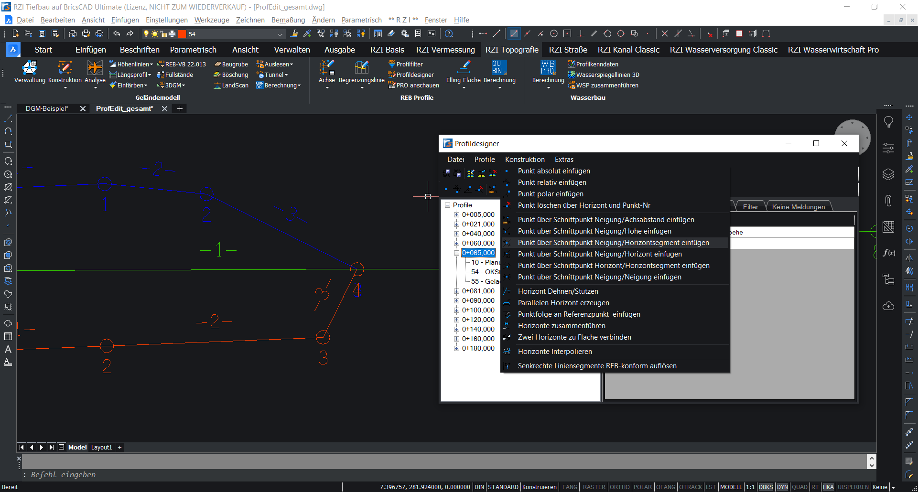
Task: Click the Redo arrow in toolbar
Action: coord(130,33)
